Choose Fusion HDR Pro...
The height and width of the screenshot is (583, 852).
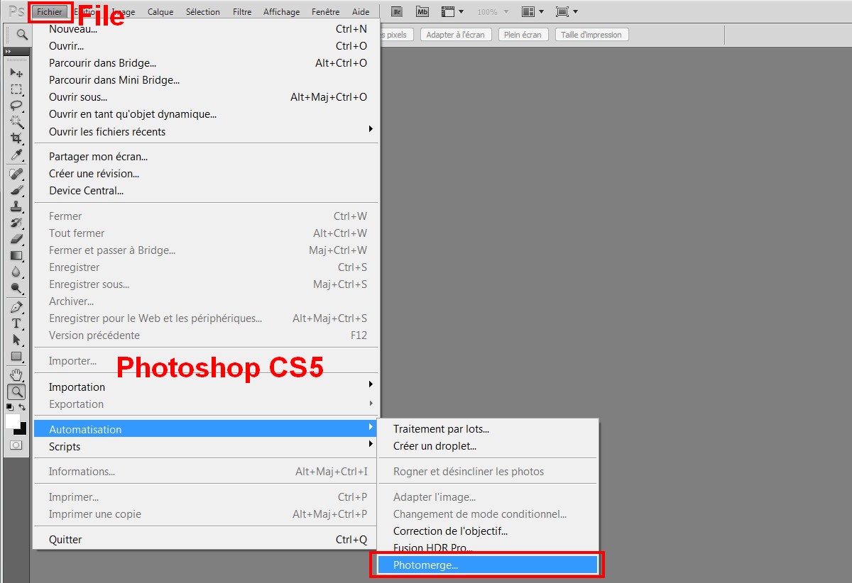pyautogui.click(x=487, y=548)
